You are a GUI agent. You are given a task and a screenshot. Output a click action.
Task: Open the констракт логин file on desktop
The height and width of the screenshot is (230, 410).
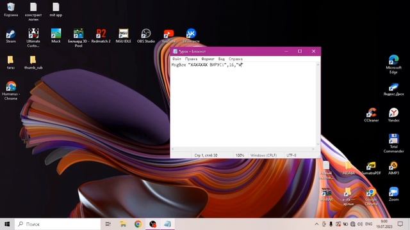pyautogui.click(x=33, y=11)
